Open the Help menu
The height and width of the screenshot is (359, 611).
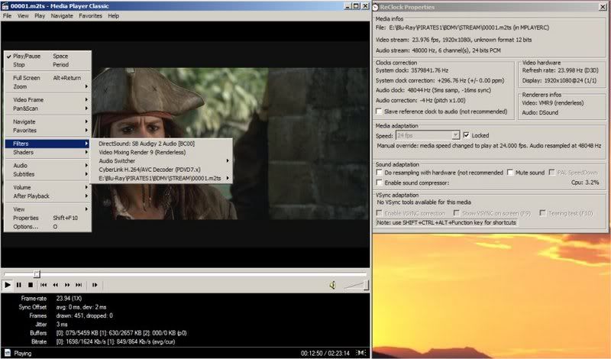(x=113, y=16)
